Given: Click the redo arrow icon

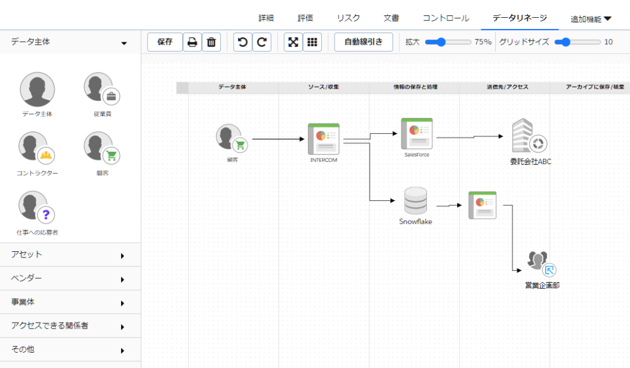Looking at the screenshot, I should coord(261,42).
